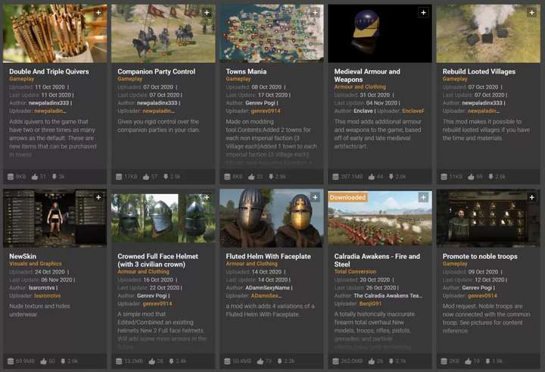Click endorsements thumbs-up on Double And Triple Quivers
Screen dimensions: 545x372
35,177
